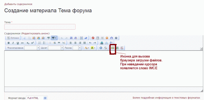Open the spell-check-as-you-type dropdown
Screen dimensions: 204x100
point(54,38)
